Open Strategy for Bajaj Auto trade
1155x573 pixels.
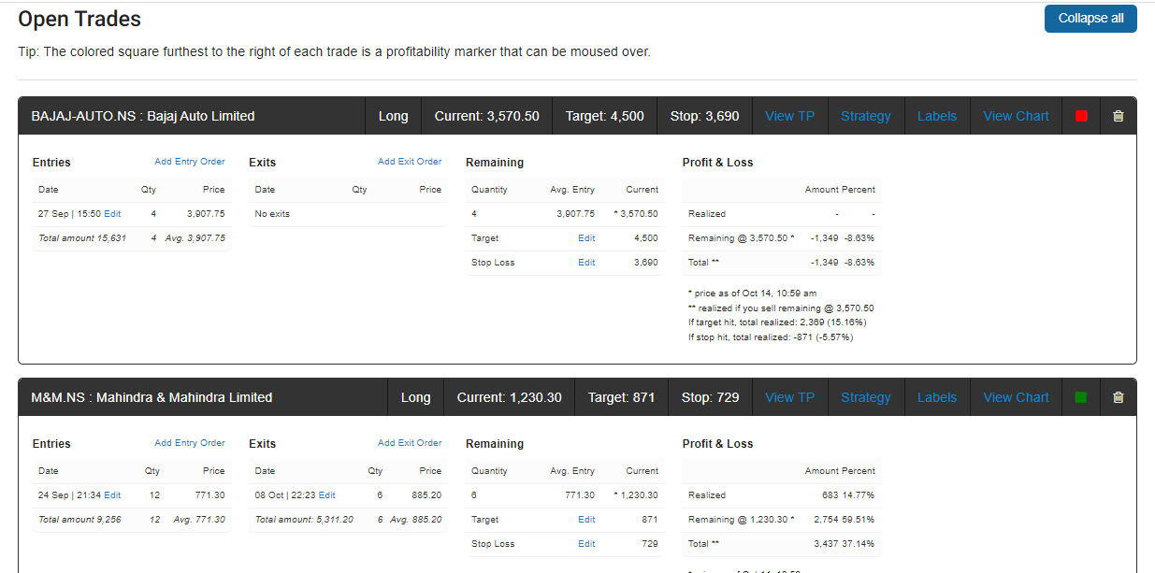pos(865,116)
